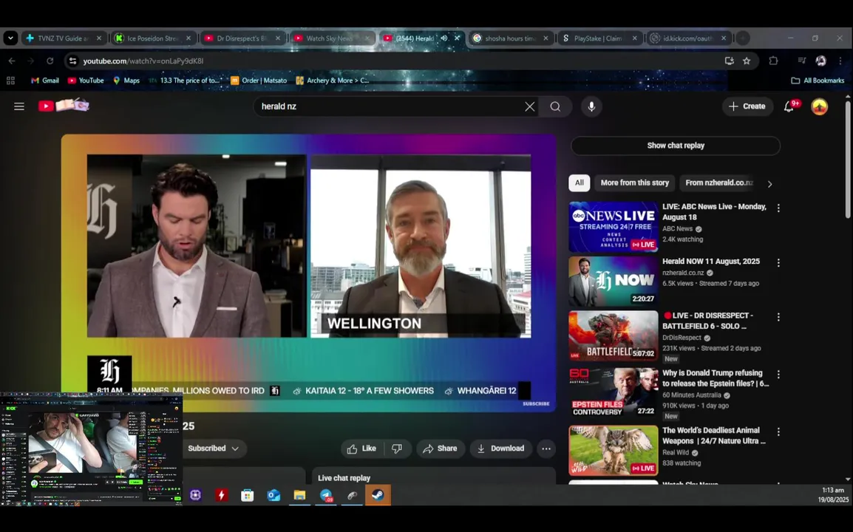Select 'From nzherald.co.nz' chip

point(718,183)
